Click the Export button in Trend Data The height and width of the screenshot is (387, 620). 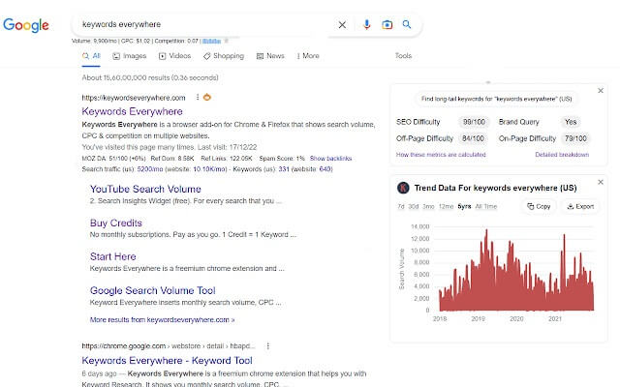[x=580, y=206]
